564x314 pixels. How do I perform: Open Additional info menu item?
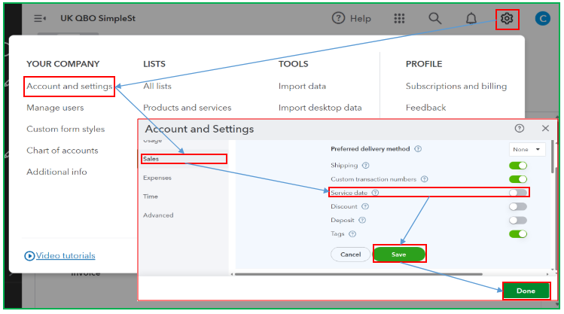(56, 172)
